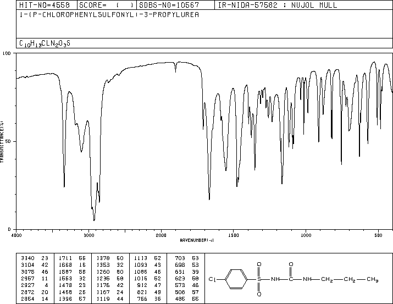Click the 4000 wavenumber axis label
Screen dimensions: 393x304
coord(16,235)
